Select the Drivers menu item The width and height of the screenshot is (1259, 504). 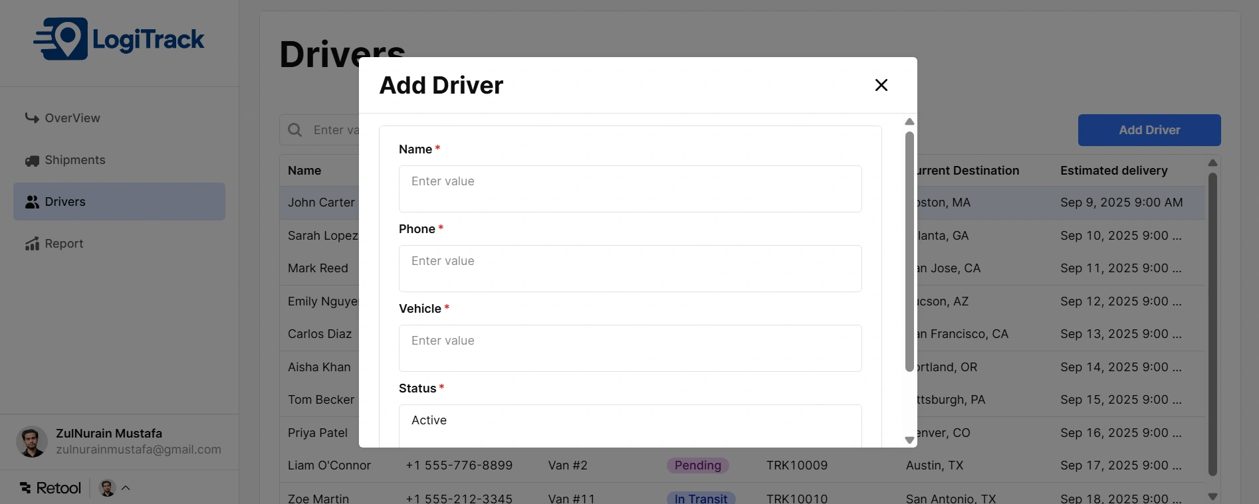point(120,202)
